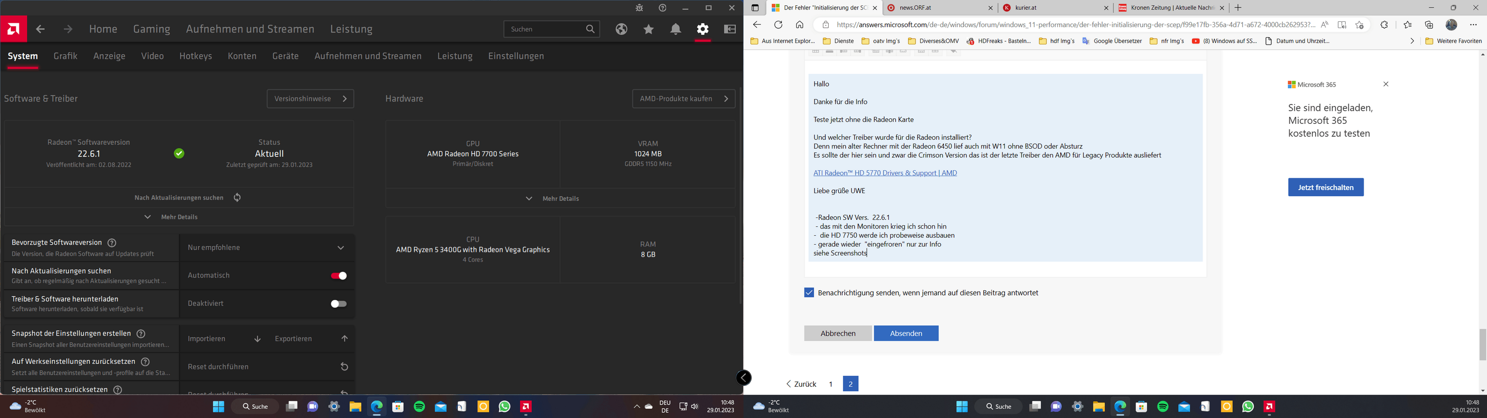Click the Edge address bar URL
This screenshot has height=418, width=1487.
(1076, 25)
